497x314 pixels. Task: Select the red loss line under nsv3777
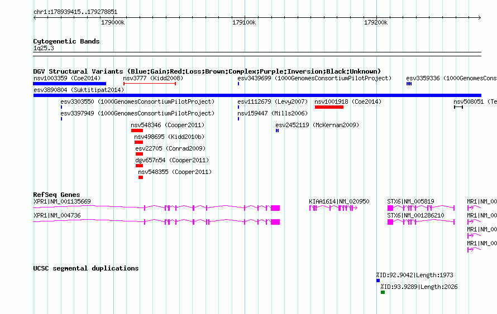pos(150,84)
